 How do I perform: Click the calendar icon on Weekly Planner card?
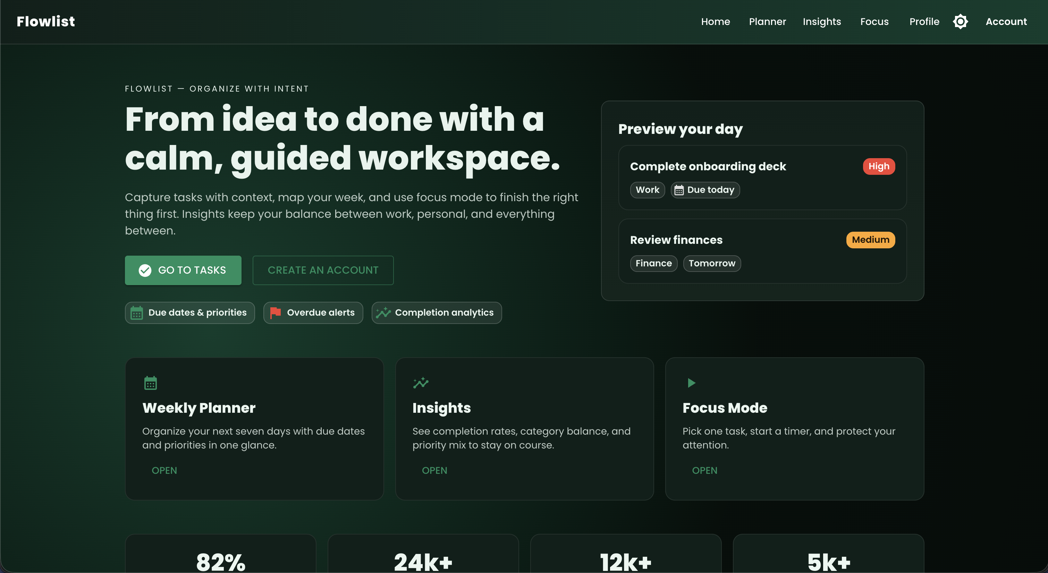point(151,382)
